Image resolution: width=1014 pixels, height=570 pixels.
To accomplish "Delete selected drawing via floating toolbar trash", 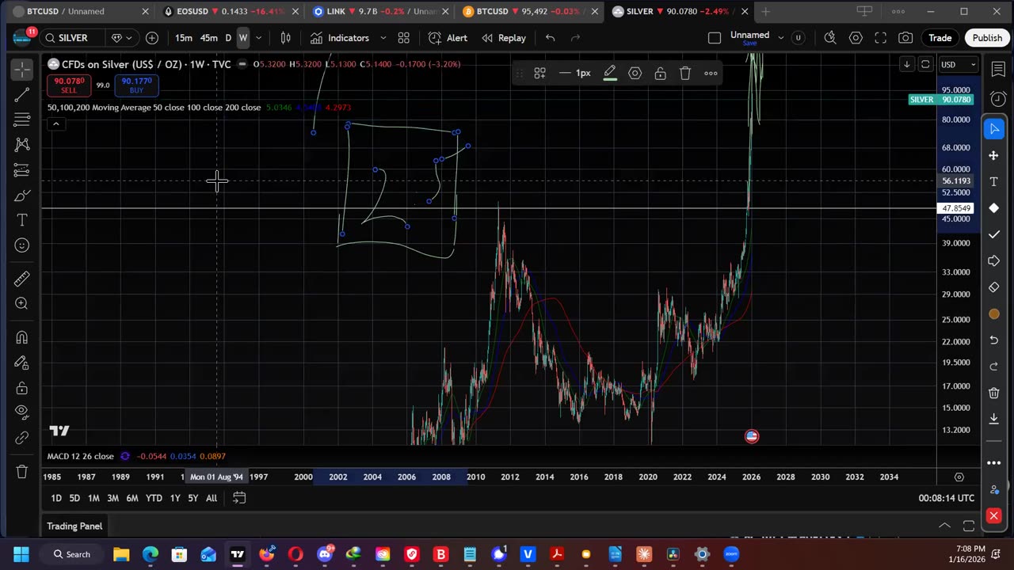I will (685, 74).
